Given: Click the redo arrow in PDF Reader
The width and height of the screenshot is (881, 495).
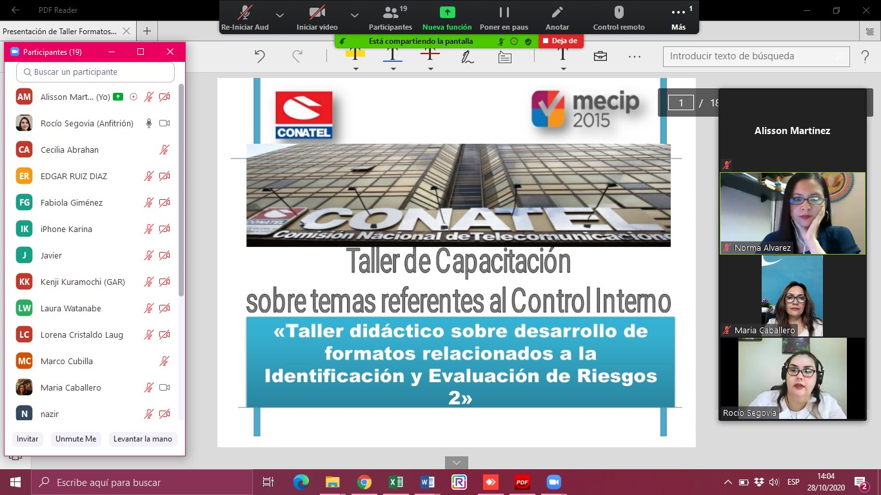Looking at the screenshot, I should point(297,56).
